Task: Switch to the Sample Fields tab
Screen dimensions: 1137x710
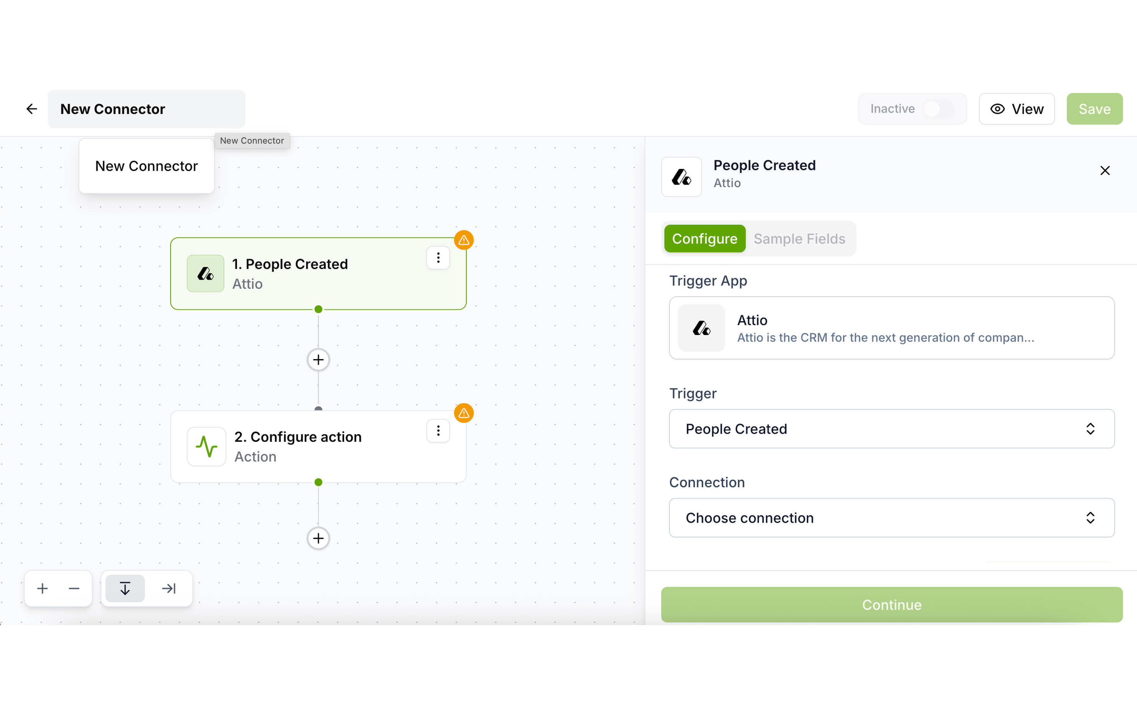Action: (x=799, y=239)
